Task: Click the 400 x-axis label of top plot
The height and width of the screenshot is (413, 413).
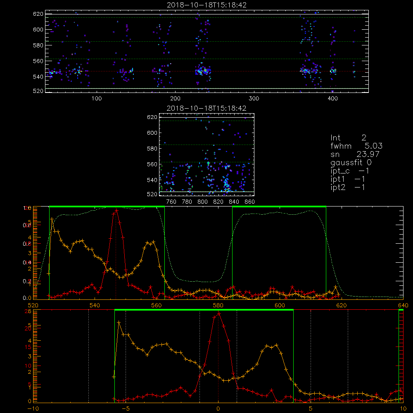Action: coord(332,99)
